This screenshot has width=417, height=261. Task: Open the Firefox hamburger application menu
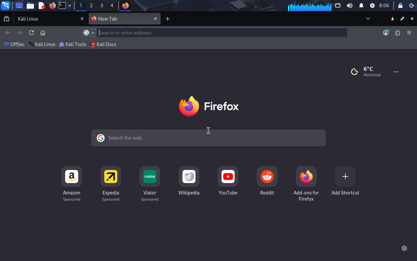coord(409,33)
